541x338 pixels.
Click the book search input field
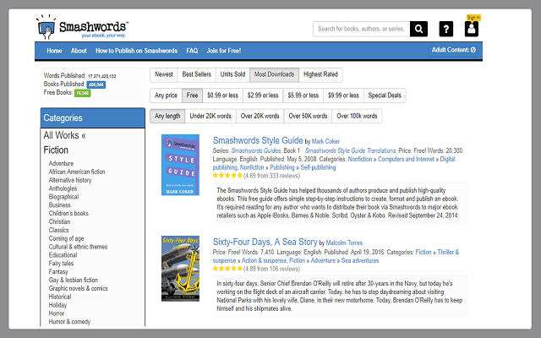[361, 30]
